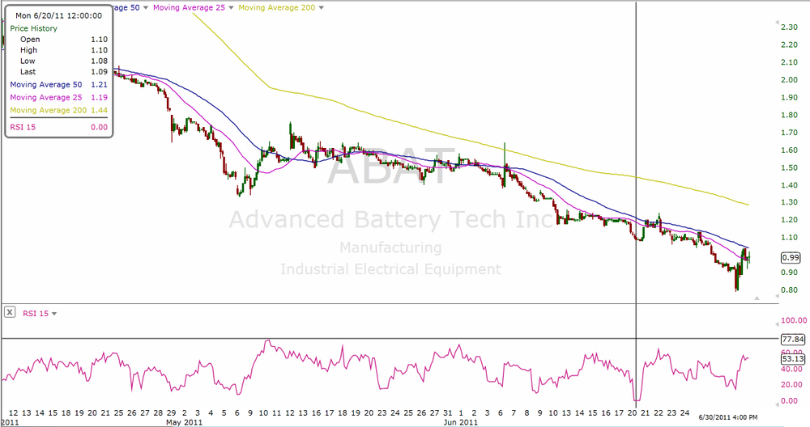The image size is (810, 427).
Task: Click the RSI axis arrow beside 100.00
Action: tap(776, 323)
